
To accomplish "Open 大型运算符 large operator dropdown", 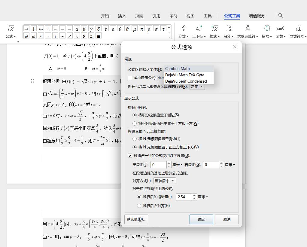I will coord(248,32).
